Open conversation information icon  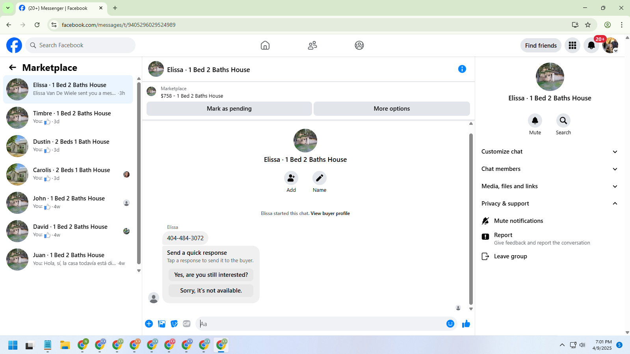[462, 69]
